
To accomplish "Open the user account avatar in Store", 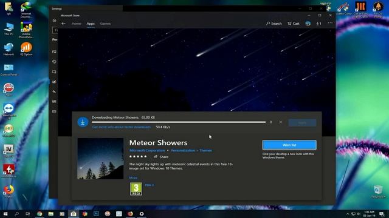I will (x=308, y=24).
